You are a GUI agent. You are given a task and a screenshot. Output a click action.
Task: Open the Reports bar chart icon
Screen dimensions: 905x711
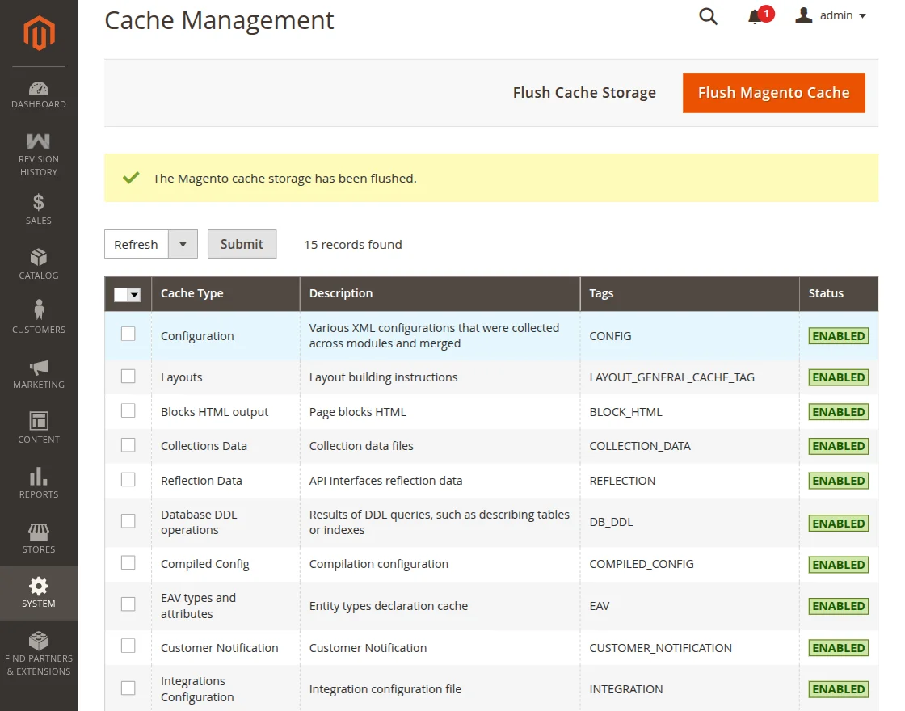pyautogui.click(x=39, y=476)
